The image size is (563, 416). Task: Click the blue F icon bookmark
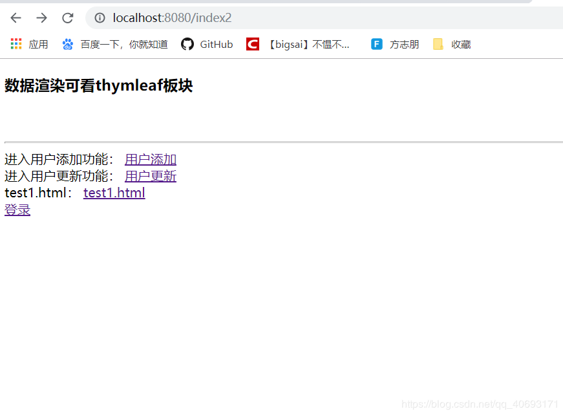pos(377,44)
